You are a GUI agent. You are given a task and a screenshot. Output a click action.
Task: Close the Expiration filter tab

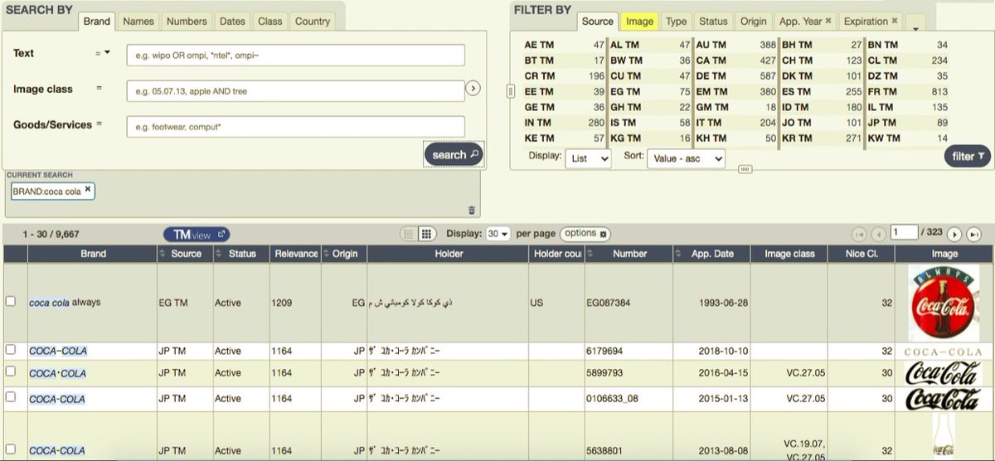point(895,21)
